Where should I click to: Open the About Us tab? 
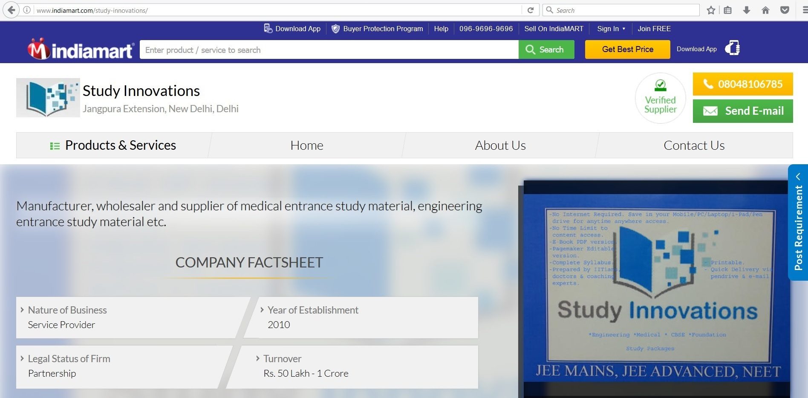[500, 145]
